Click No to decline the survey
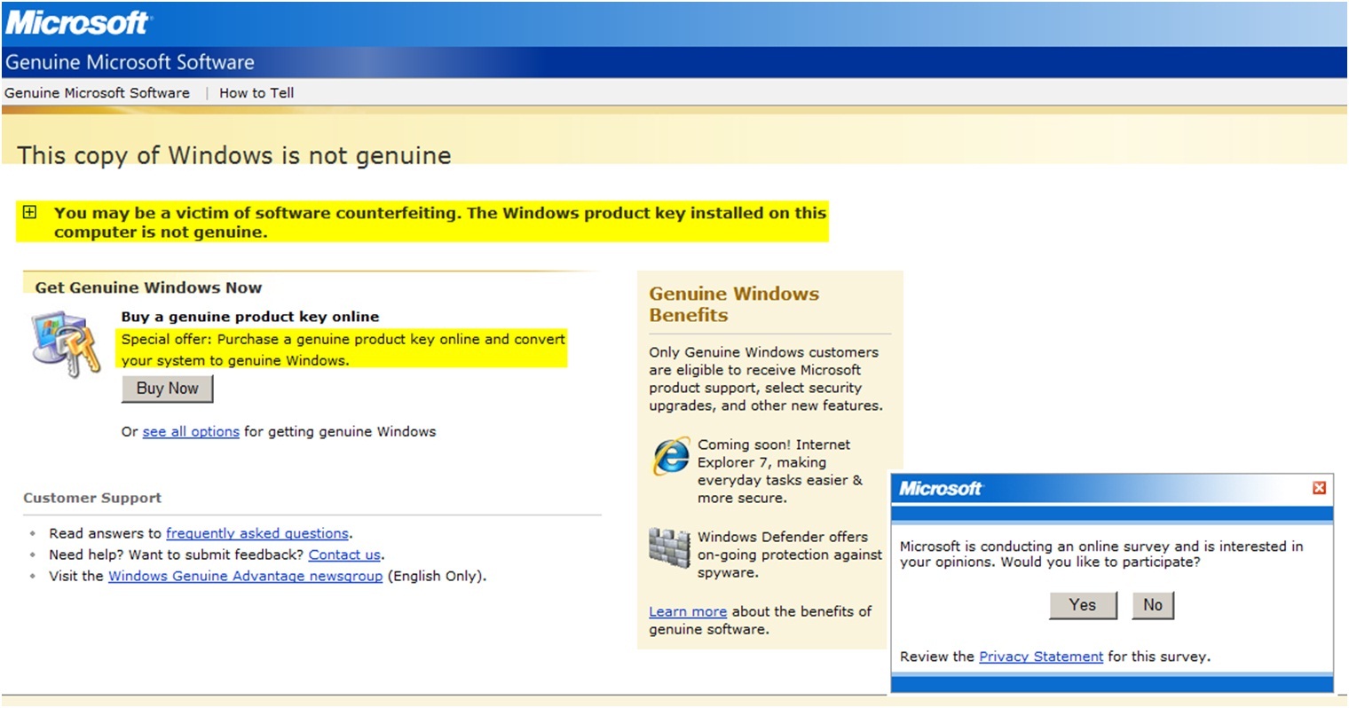The width and height of the screenshot is (1349, 708). coord(1153,605)
